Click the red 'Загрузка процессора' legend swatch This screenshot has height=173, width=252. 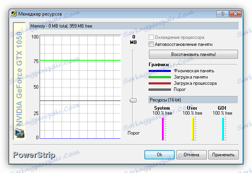[160, 84]
